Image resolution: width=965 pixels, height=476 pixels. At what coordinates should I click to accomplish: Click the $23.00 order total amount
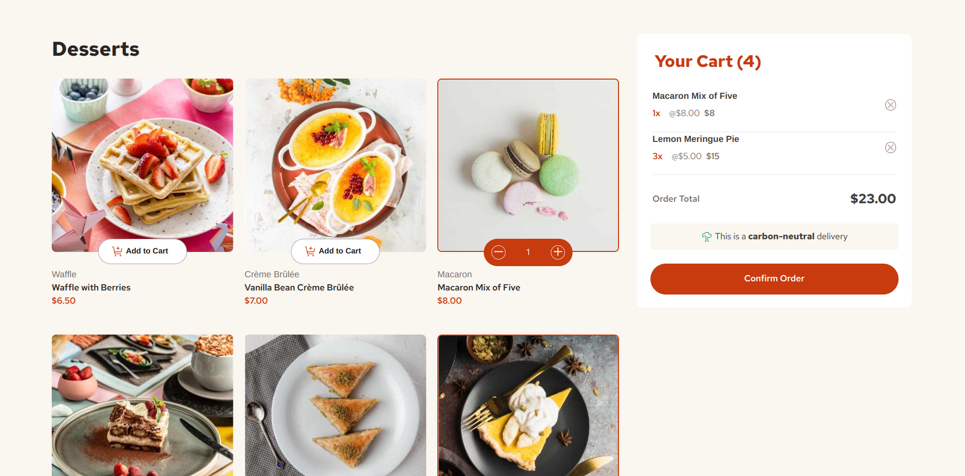click(x=873, y=199)
